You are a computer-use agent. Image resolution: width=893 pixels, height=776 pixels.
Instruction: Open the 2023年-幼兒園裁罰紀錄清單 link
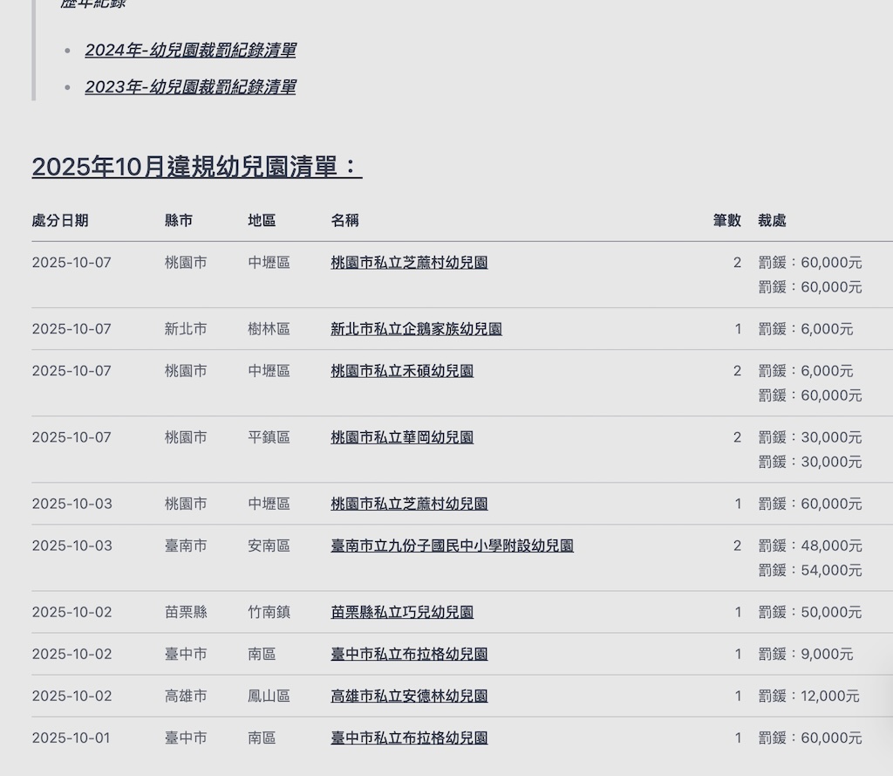[190, 86]
